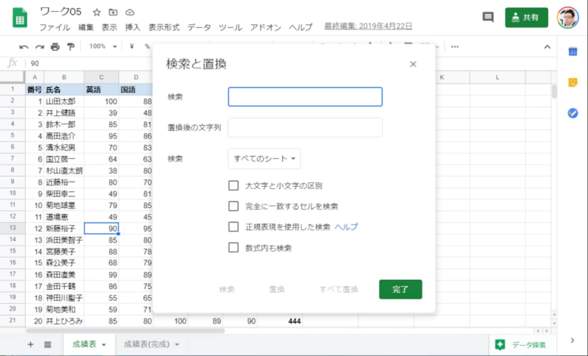Select the paint format tool

(x=71, y=47)
